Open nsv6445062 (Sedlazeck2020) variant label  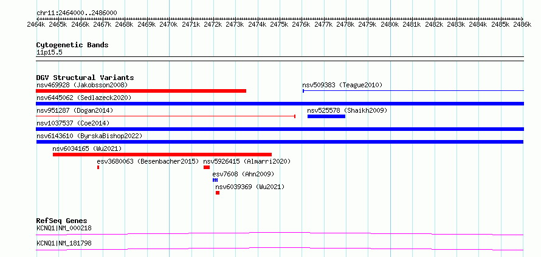(84, 98)
